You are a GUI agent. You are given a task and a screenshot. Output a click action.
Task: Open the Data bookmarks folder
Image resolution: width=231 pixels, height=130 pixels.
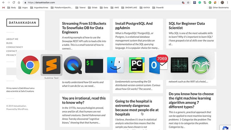pos(104,8)
